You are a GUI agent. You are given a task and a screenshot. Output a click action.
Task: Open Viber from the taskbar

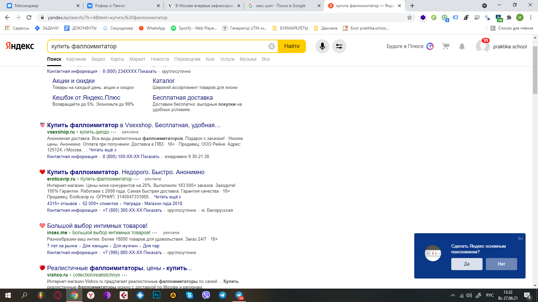pyautogui.click(x=206, y=295)
